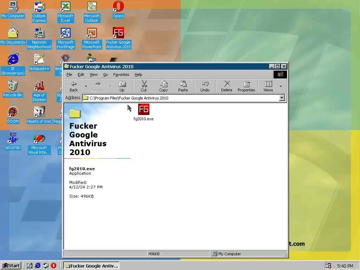The image size is (360, 270).
Task: Launch Opera from the Quick Launch bar
Action: pyautogui.click(x=54, y=266)
